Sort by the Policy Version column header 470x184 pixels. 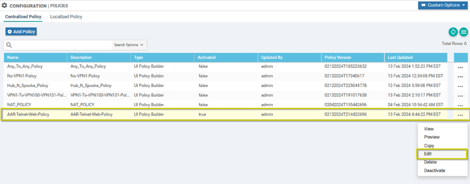coord(353,58)
